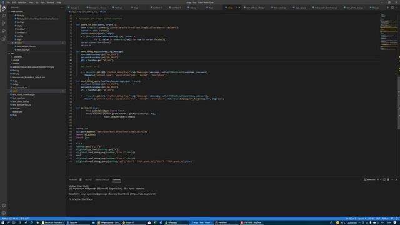Change indentation via Spaces status item
This screenshot has height=225, width=400.
(362, 219)
